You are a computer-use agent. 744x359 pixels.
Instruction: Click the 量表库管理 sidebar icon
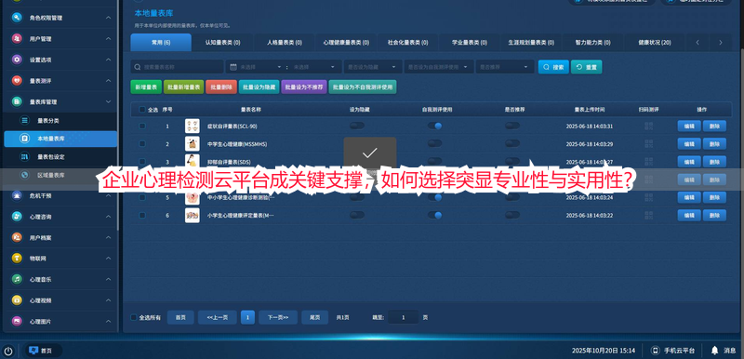(x=17, y=101)
